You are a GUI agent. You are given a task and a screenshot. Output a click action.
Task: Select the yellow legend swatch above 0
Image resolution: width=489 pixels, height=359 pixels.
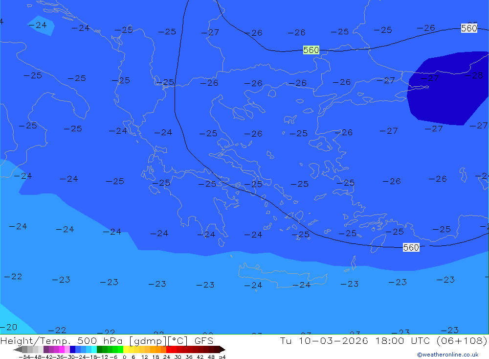point(126,349)
